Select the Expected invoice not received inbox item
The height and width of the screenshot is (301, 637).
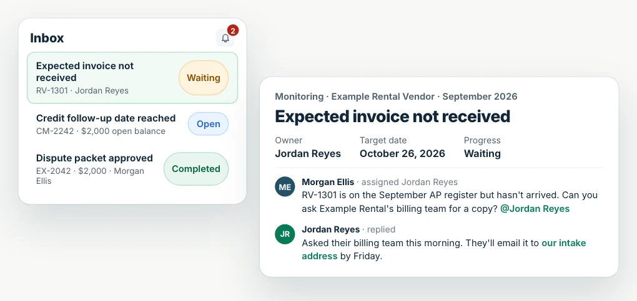pos(132,78)
